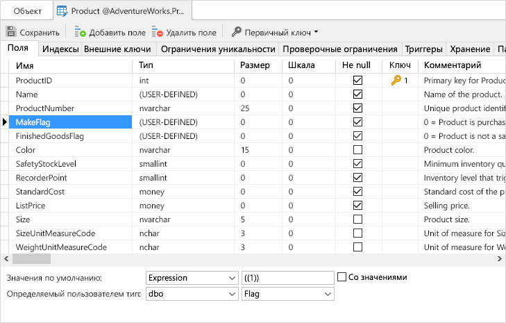506x323 pixels.
Task: Expand the Первичный ключ dropdown arrow
Action: tap(316, 32)
